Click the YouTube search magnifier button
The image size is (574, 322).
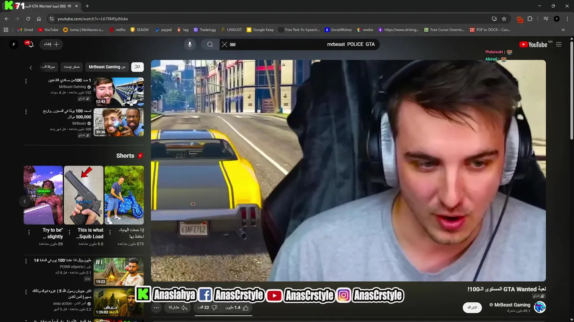click(210, 44)
